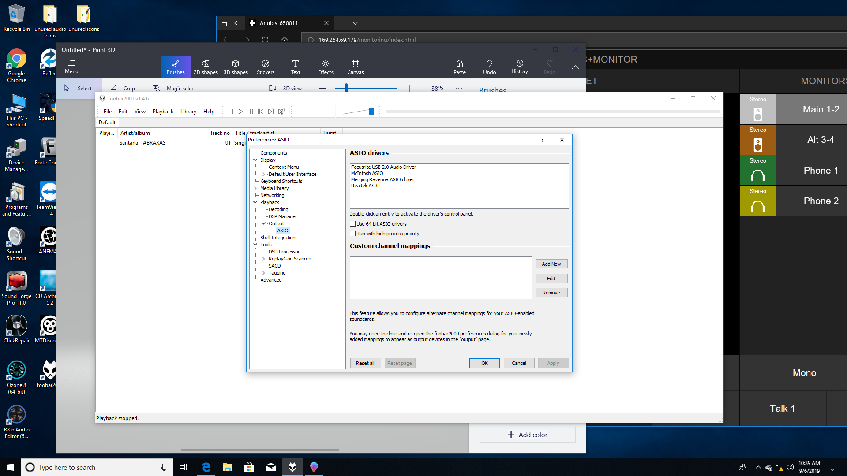Enable Use 64-bit ASIO drivers checkbox
This screenshot has height=476, width=847.
[x=353, y=224]
